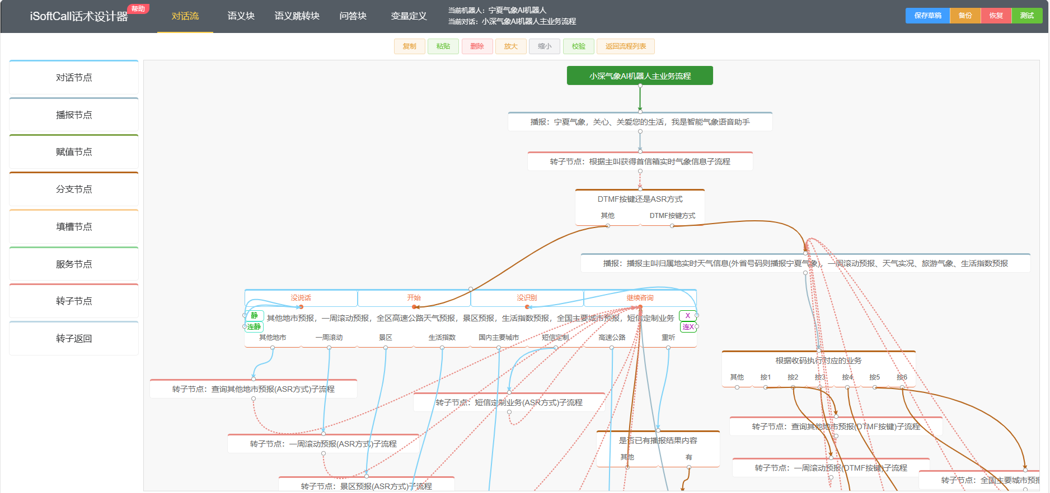
Task: Click the 测试 button
Action: pyautogui.click(x=1027, y=16)
